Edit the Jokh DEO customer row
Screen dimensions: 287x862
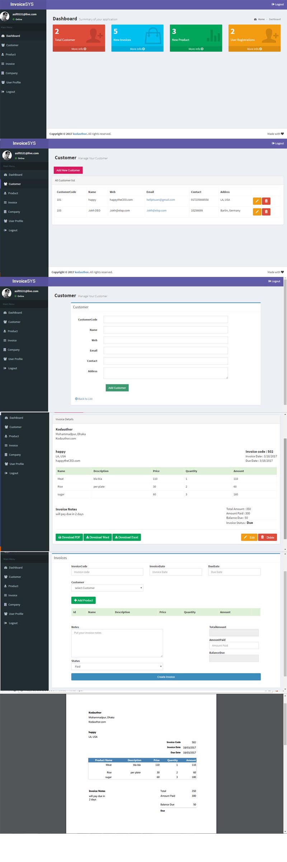pyautogui.click(x=257, y=212)
